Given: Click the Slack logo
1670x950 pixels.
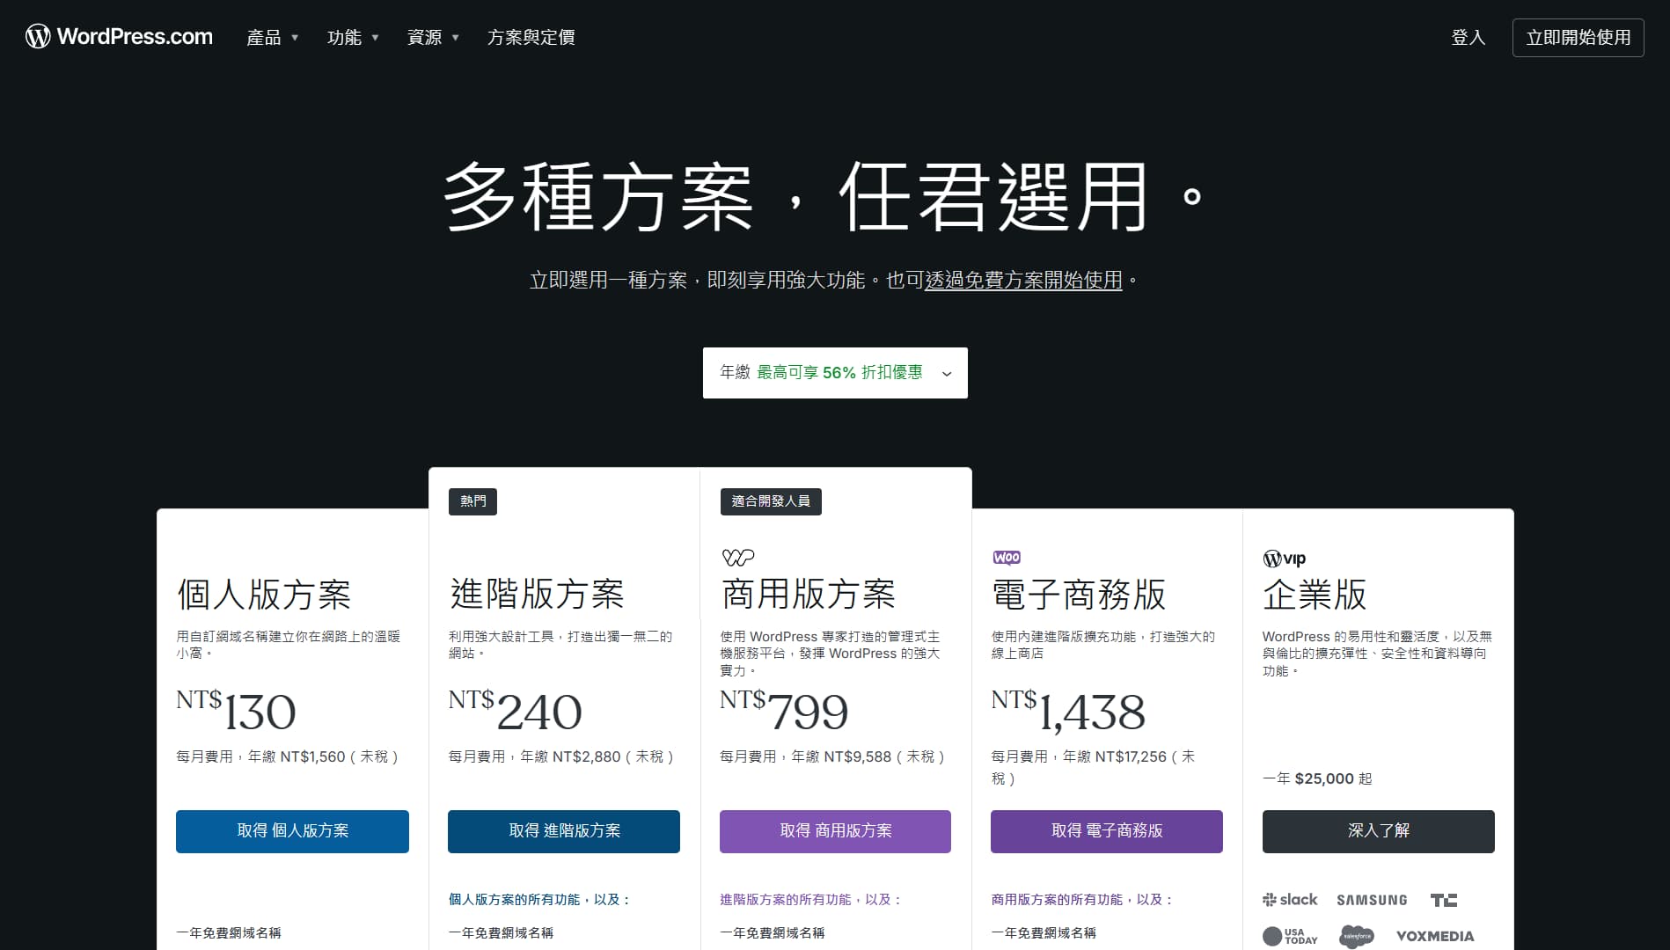Looking at the screenshot, I should [x=1290, y=900].
